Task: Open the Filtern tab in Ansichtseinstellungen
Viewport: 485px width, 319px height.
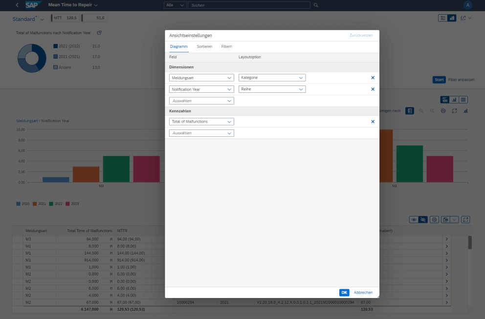Action: pyautogui.click(x=226, y=46)
